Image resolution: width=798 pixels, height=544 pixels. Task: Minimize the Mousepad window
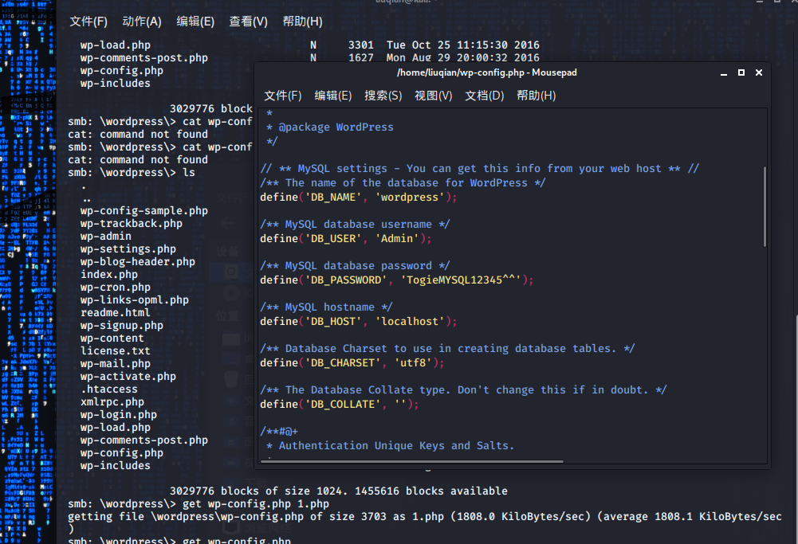click(724, 72)
